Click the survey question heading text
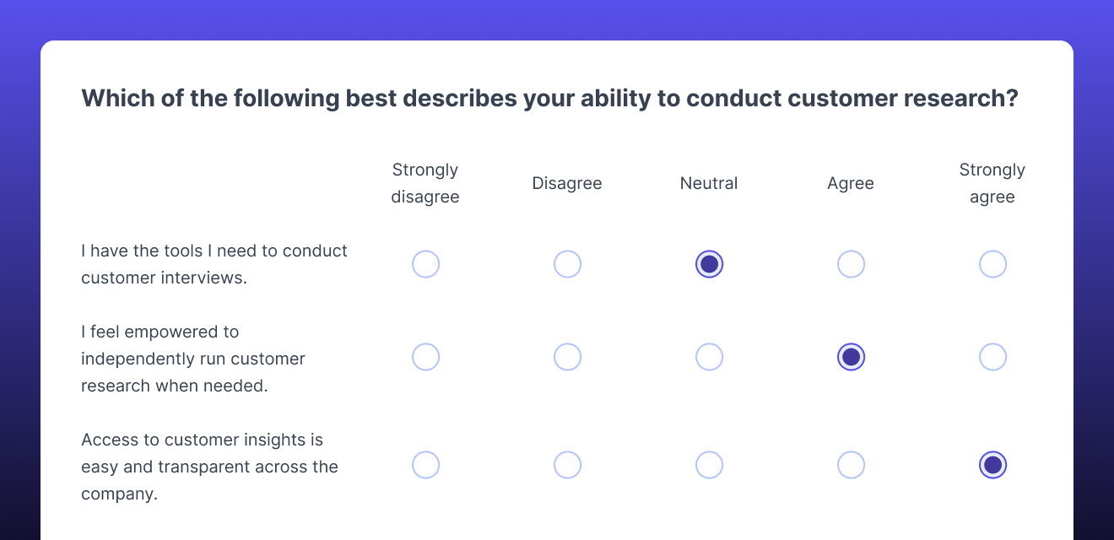1114x540 pixels. (549, 99)
